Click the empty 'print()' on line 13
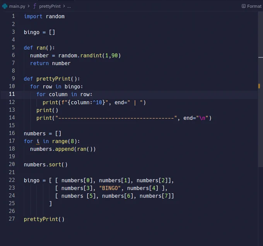 (47, 110)
